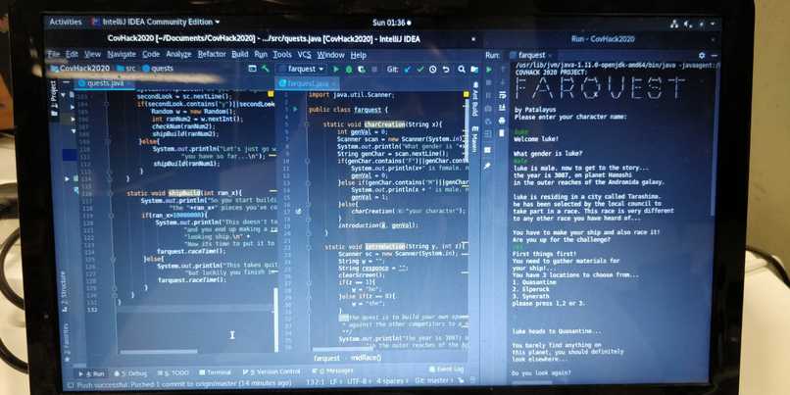Click the grey Stop square in toolbar
Screen dimensions: 790x395
(x=373, y=69)
